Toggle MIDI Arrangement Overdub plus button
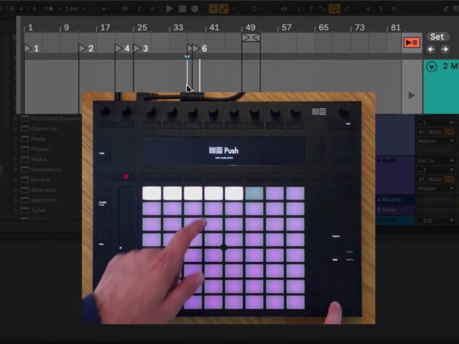Viewport: 459px width, 344px height. pos(213,9)
